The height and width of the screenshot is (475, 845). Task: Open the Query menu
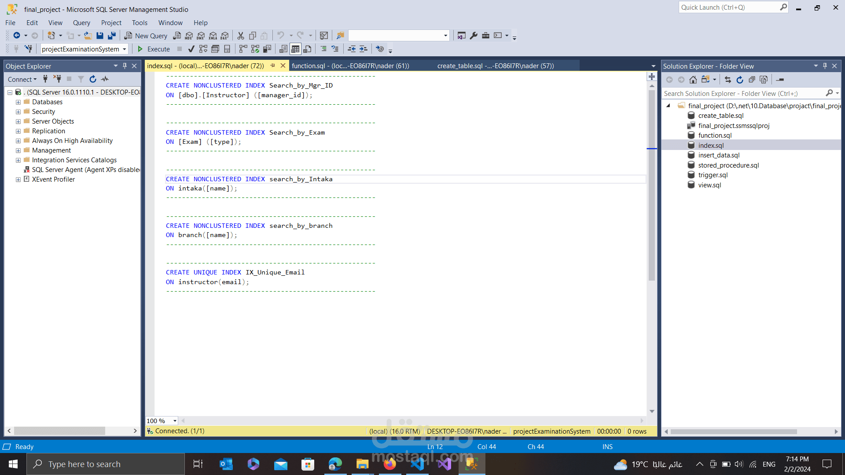click(81, 22)
